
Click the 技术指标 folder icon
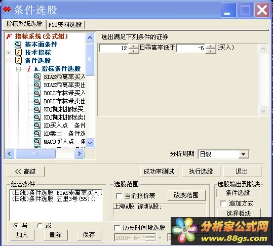(x=18, y=52)
